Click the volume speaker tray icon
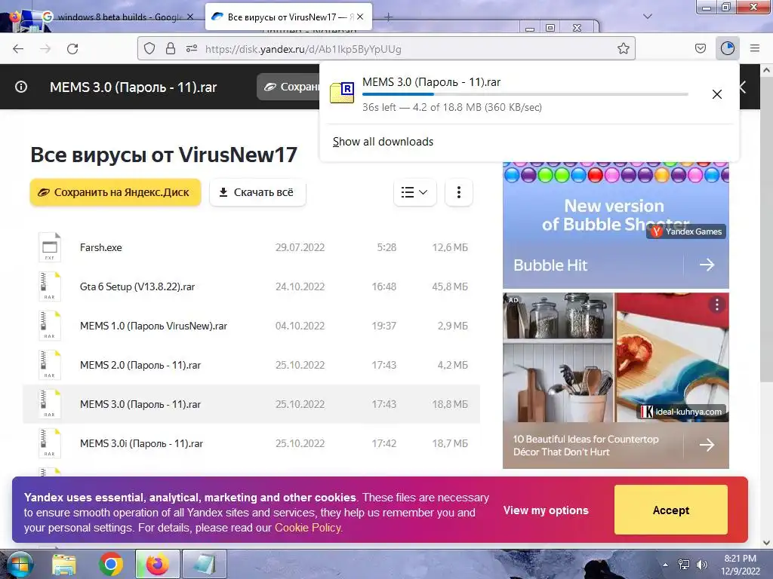 click(x=701, y=565)
